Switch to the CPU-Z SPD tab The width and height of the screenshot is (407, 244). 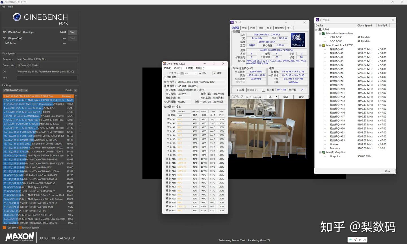pos(261,28)
